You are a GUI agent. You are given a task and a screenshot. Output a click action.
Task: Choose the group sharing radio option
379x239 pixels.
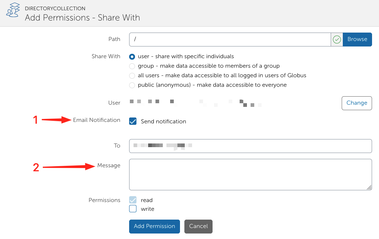[132, 66]
